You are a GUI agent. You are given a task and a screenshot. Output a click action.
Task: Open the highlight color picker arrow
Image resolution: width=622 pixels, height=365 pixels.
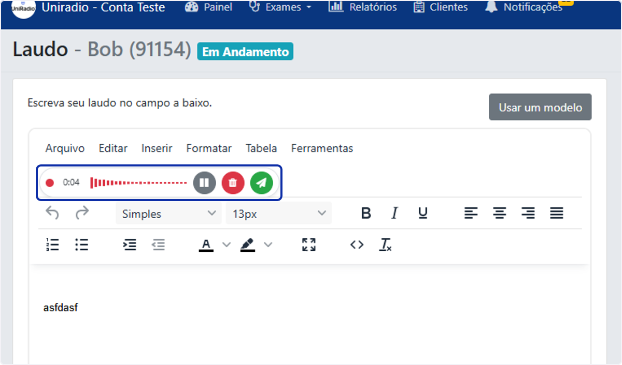coord(268,245)
